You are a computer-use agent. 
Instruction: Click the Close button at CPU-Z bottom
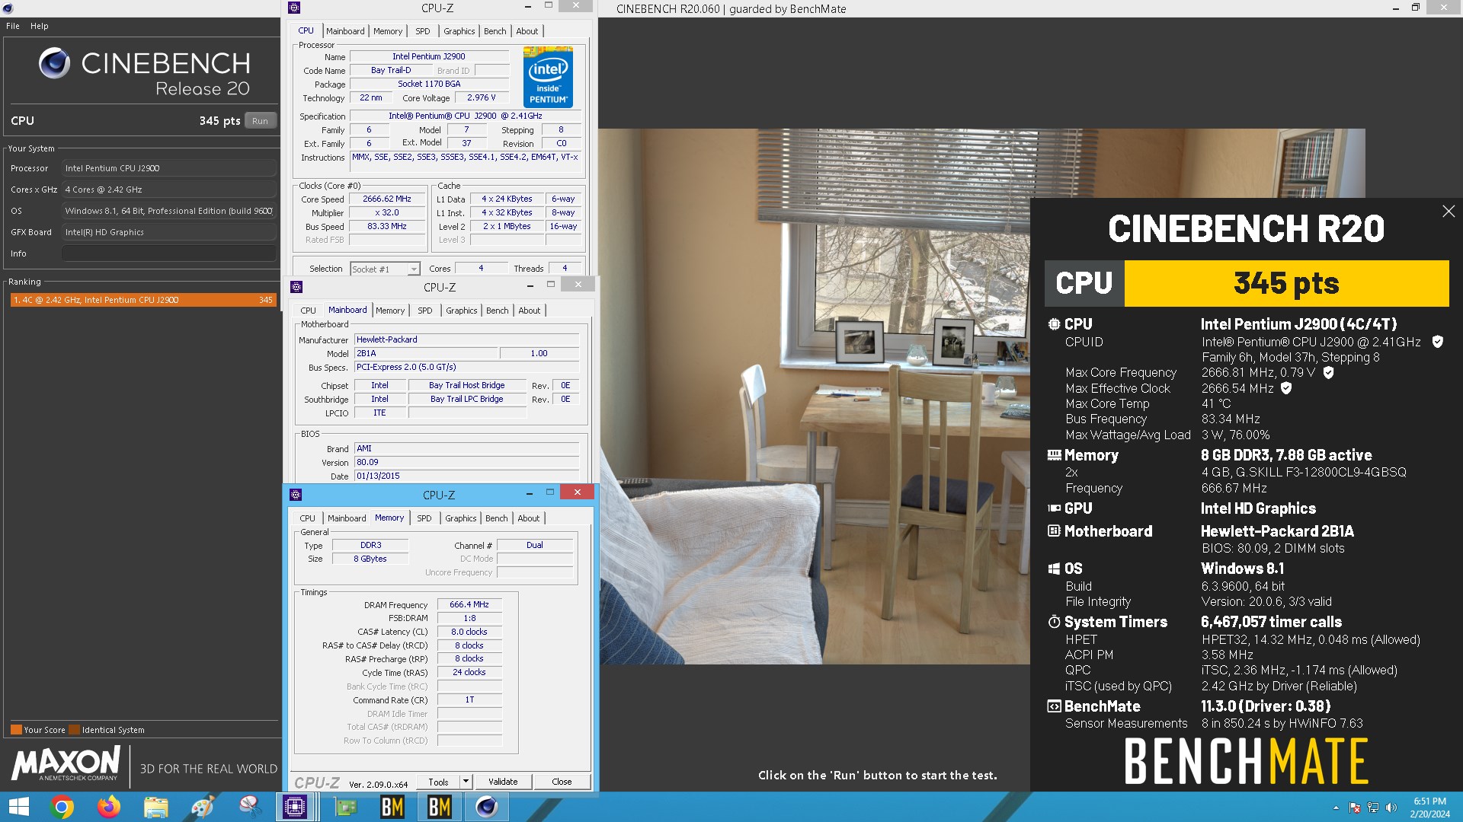562,782
